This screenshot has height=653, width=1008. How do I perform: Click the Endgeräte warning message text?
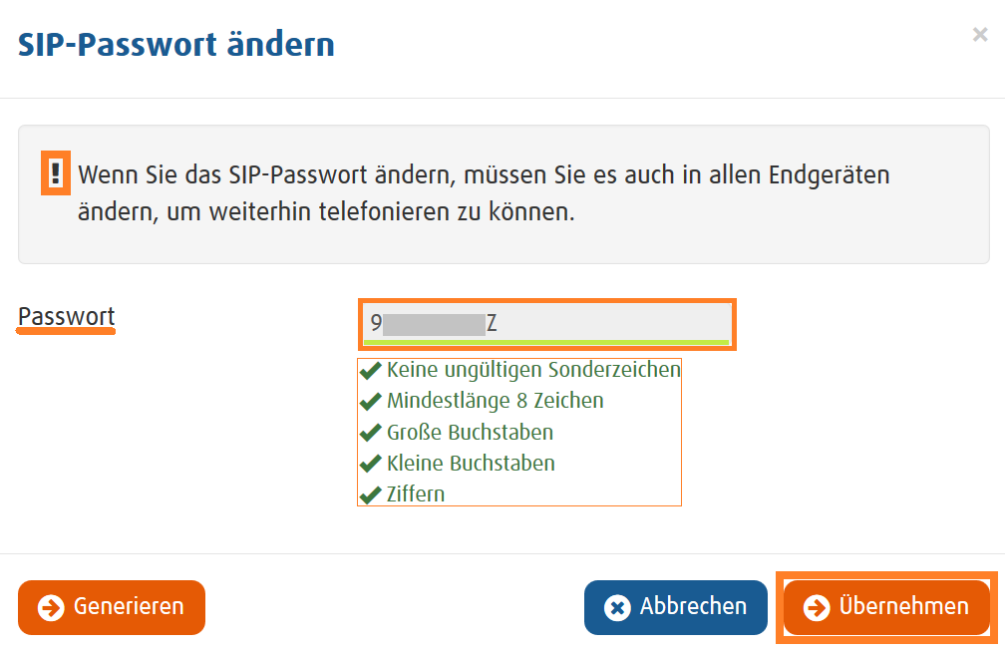coord(484,194)
